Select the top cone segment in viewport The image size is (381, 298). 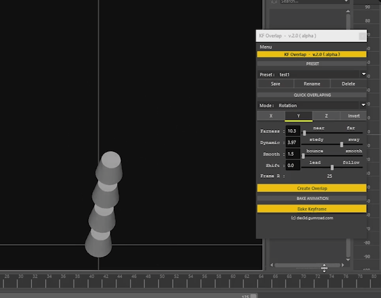pyautogui.click(x=110, y=168)
